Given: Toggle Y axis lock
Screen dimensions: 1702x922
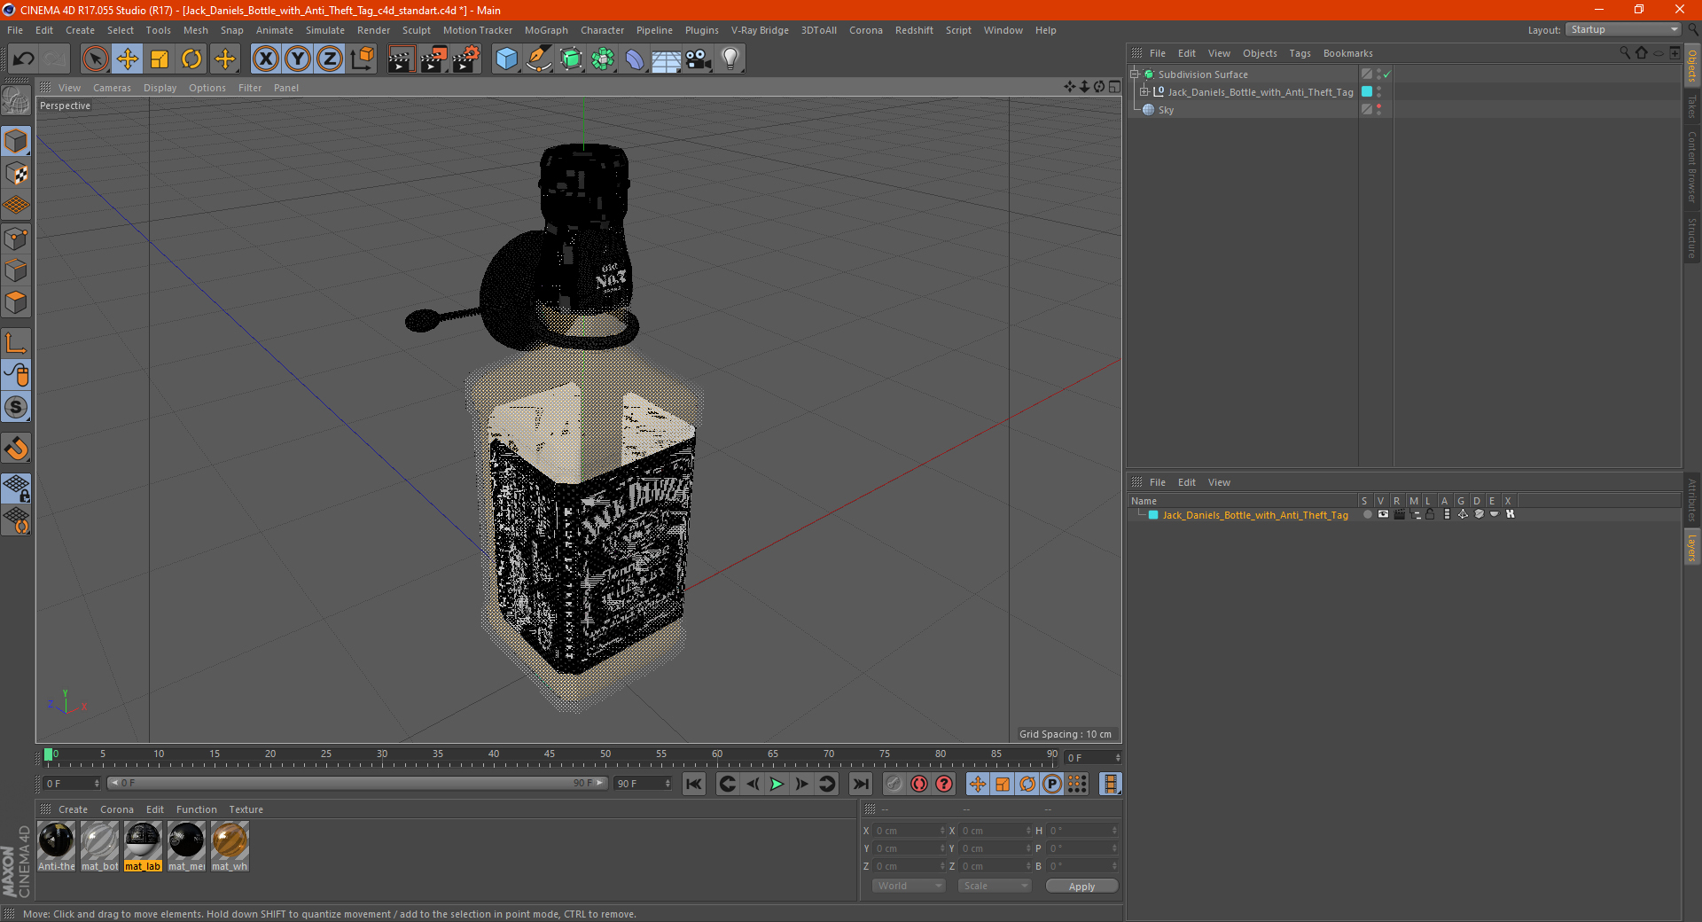Looking at the screenshot, I should [x=298, y=59].
